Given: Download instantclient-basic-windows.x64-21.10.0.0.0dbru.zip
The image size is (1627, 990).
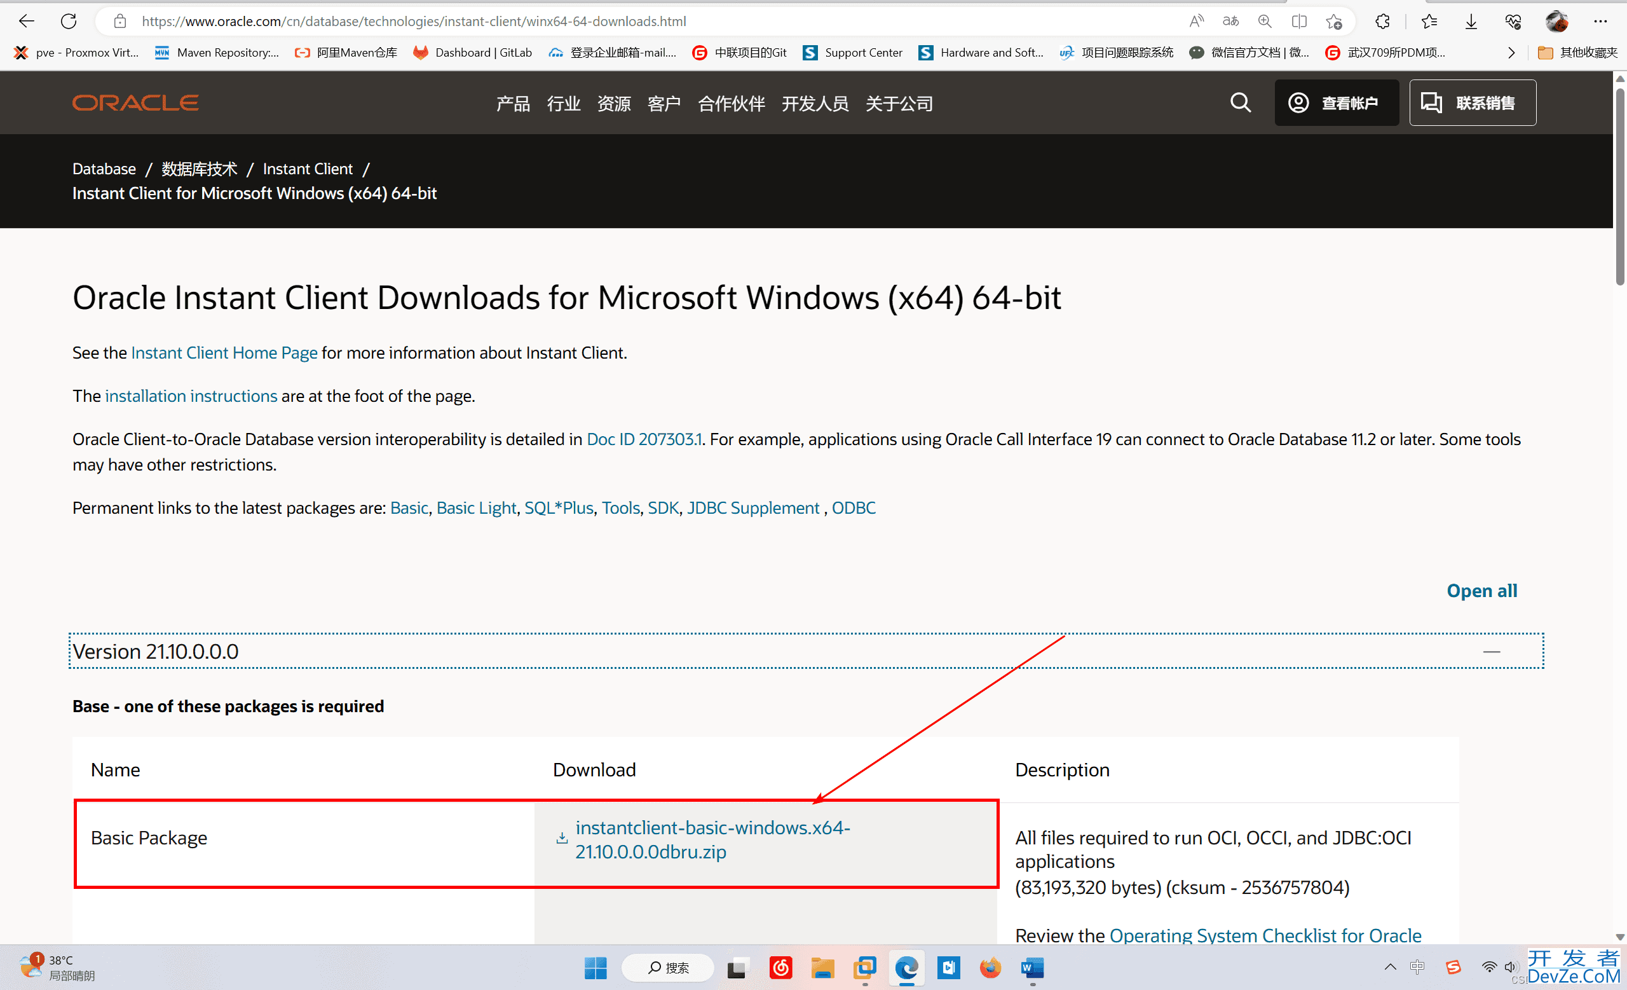Looking at the screenshot, I should (x=713, y=839).
